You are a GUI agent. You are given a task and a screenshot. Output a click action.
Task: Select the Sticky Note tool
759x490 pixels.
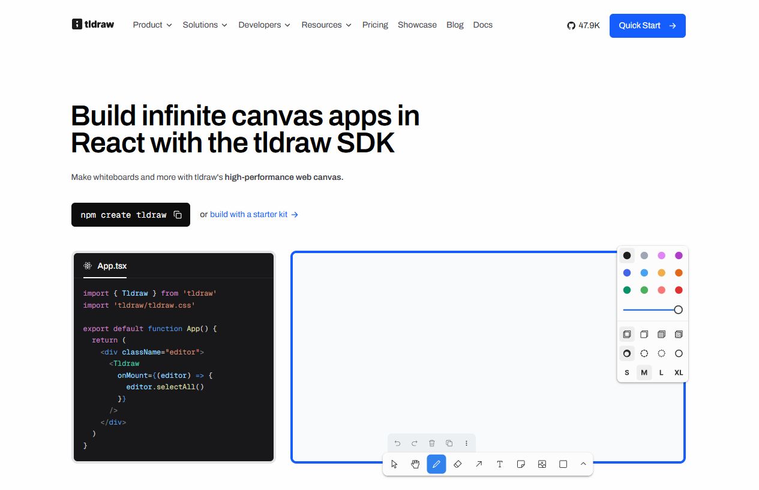click(x=521, y=464)
